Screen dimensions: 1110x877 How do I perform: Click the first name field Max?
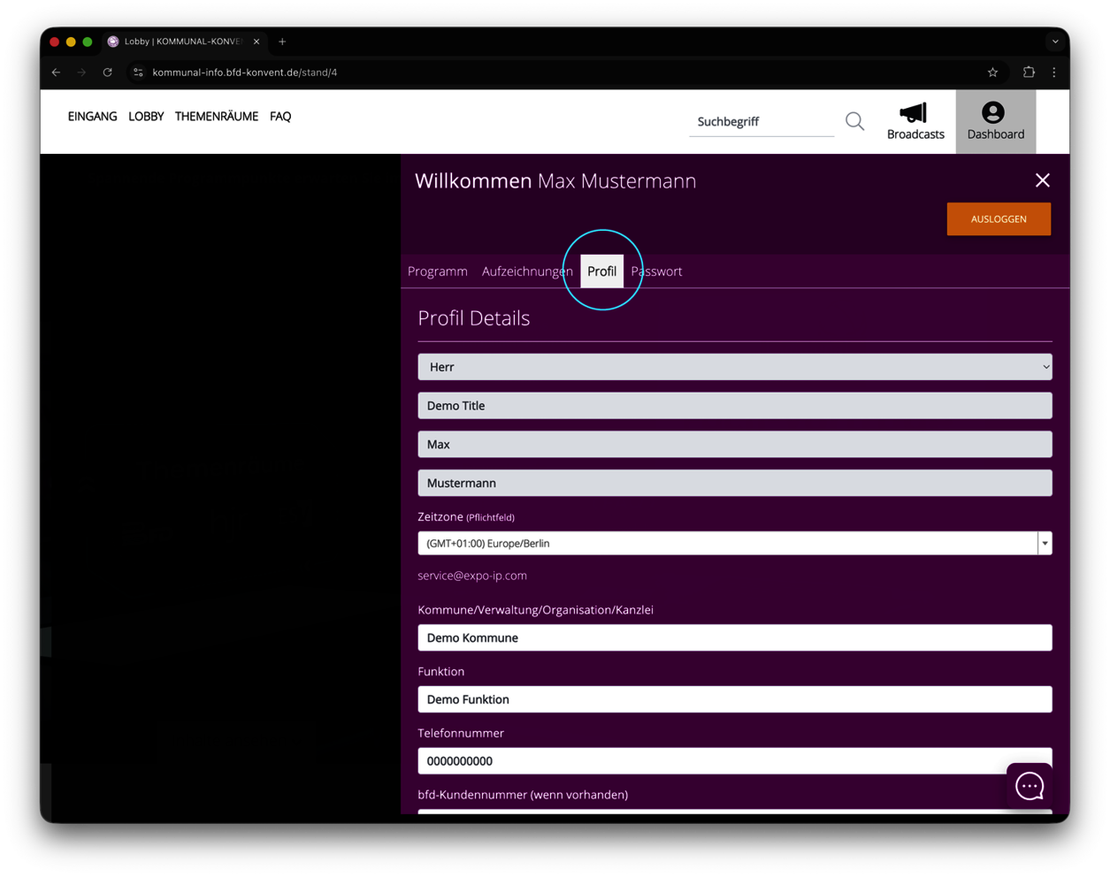(735, 445)
